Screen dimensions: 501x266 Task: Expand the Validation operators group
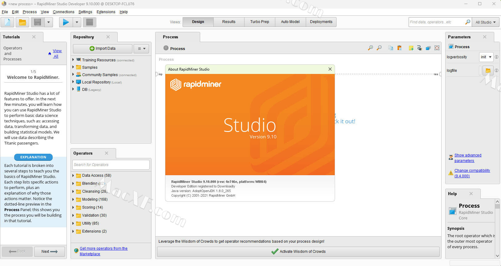point(73,215)
